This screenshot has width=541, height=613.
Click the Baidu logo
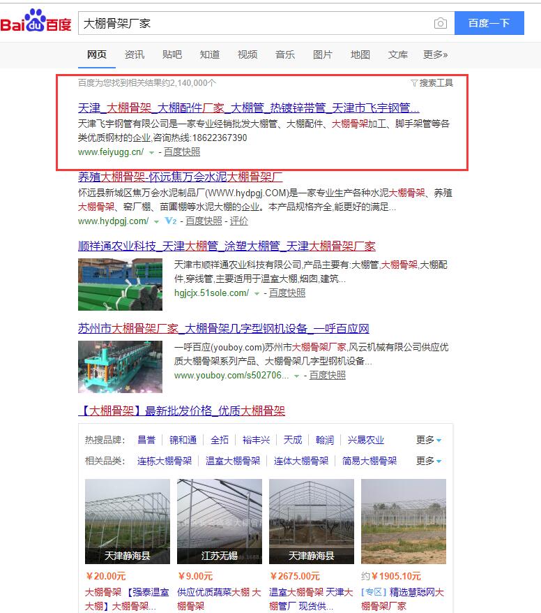(36, 21)
